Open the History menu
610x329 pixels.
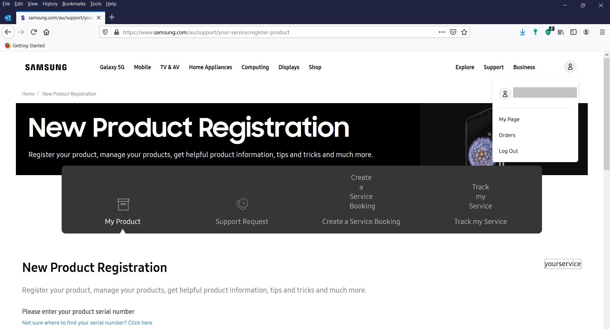point(50,4)
